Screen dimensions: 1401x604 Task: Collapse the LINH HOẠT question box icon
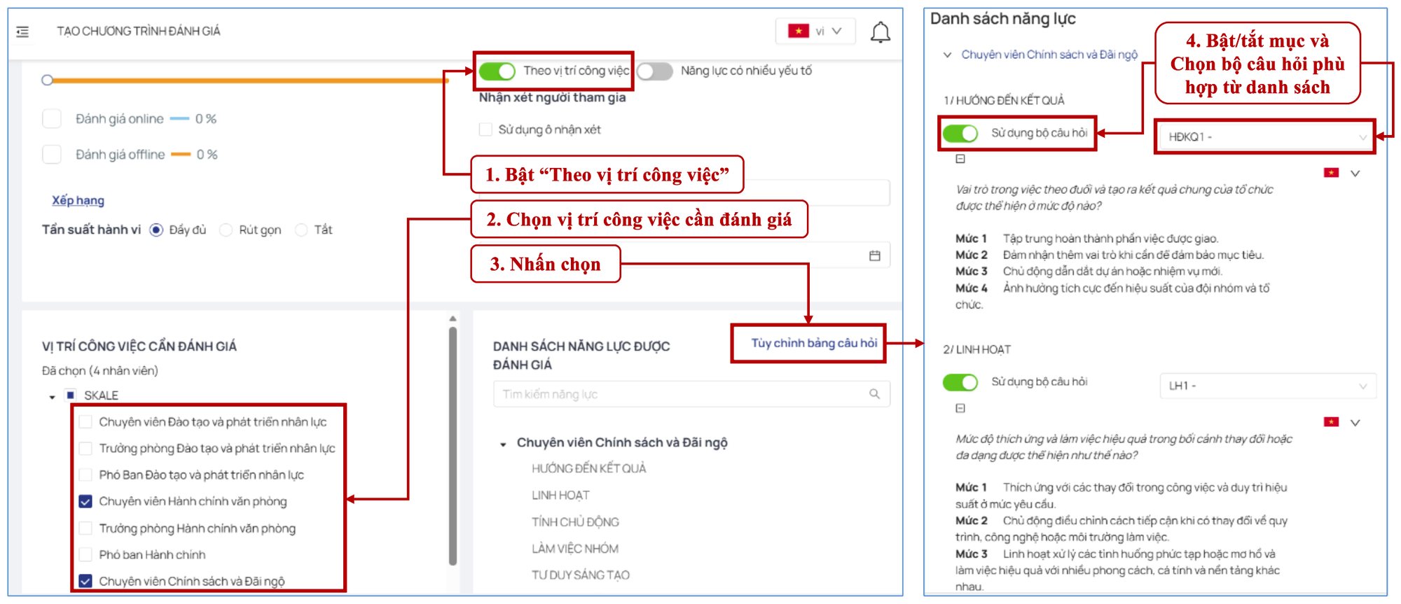tap(960, 408)
